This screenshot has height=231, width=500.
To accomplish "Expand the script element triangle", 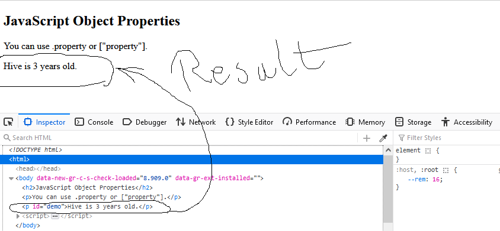I will [18, 216].
